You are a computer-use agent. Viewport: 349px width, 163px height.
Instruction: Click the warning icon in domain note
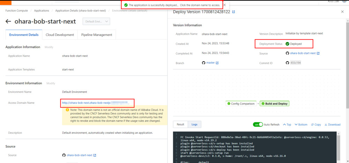67,110
